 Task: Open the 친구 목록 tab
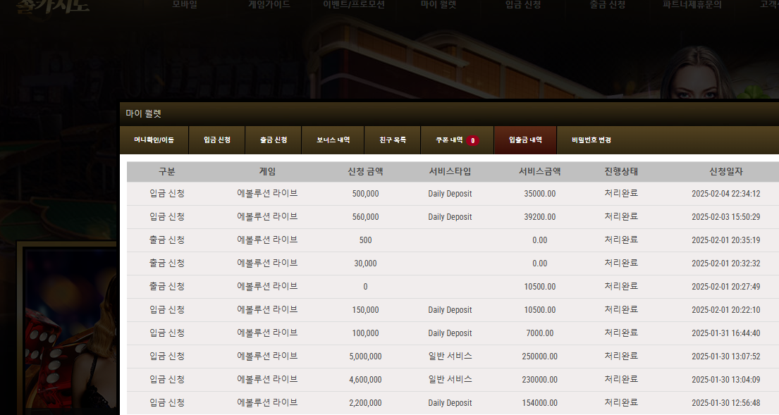click(393, 140)
